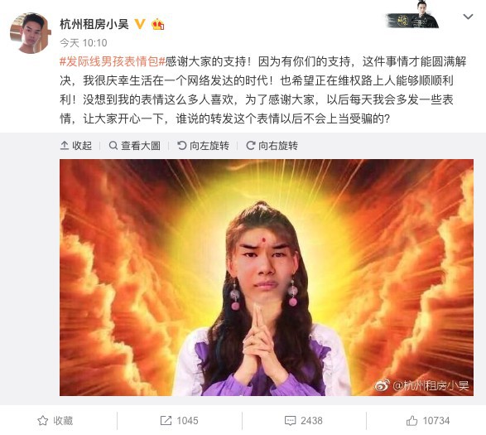Screen dimensions: 486x435
Task: Like the post with thumbs-up icon
Action: coord(412,420)
